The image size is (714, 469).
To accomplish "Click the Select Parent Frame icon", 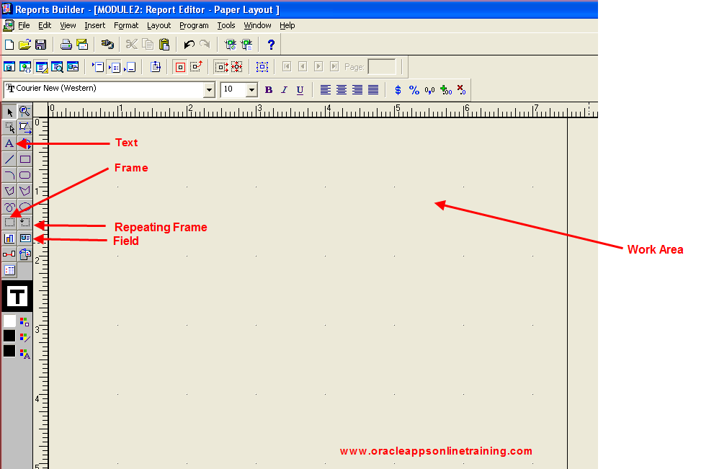I will coord(262,67).
